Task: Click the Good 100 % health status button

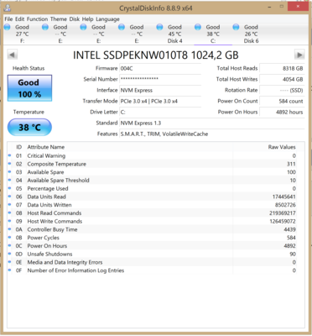Action: (x=29, y=88)
